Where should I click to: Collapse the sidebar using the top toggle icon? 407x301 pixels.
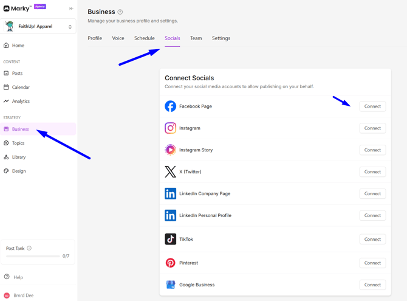point(71,9)
